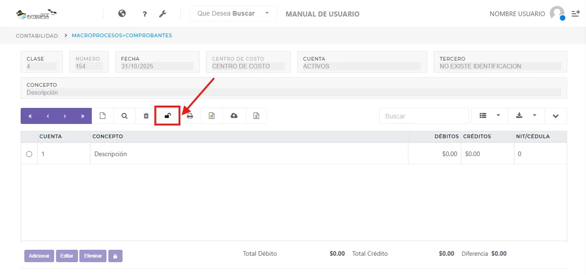
Task: Click the cloud upload icon
Action: point(234,116)
